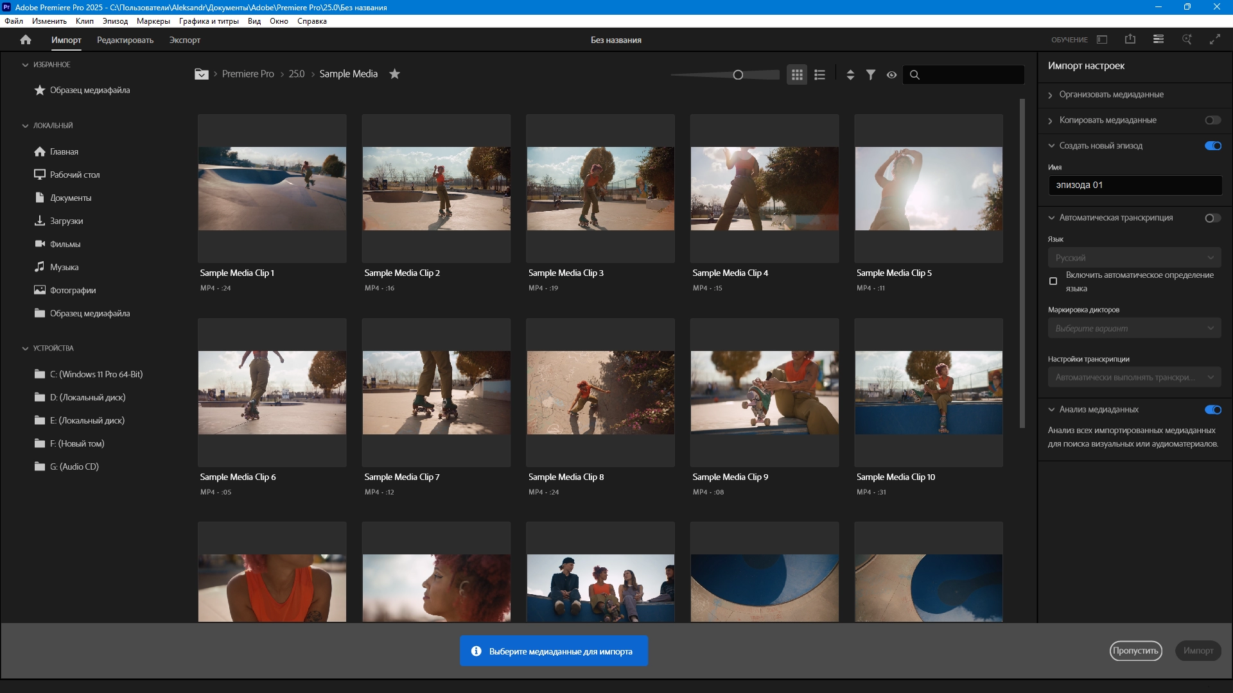Toggle full screen video icon
This screenshot has width=1233, height=693.
click(1215, 39)
